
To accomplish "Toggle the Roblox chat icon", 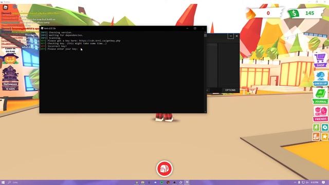I will coord(15,7).
